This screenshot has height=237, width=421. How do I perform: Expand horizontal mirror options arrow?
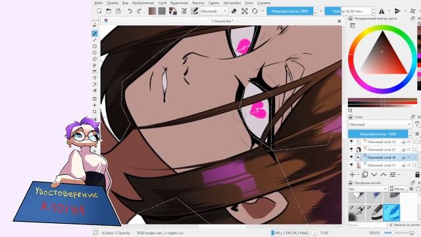(389, 11)
